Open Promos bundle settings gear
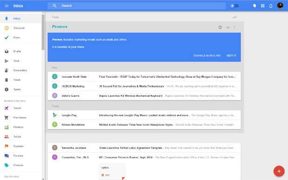Viewport: 288px width, 180px height. [x=220, y=27]
